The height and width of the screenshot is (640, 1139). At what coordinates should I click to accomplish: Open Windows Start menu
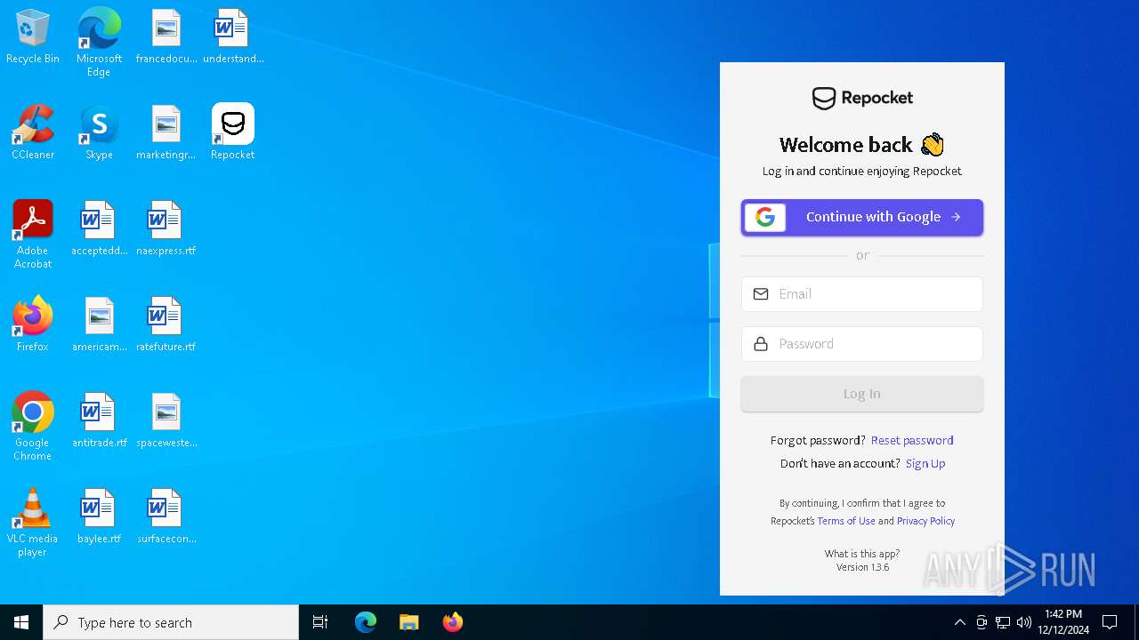point(21,622)
